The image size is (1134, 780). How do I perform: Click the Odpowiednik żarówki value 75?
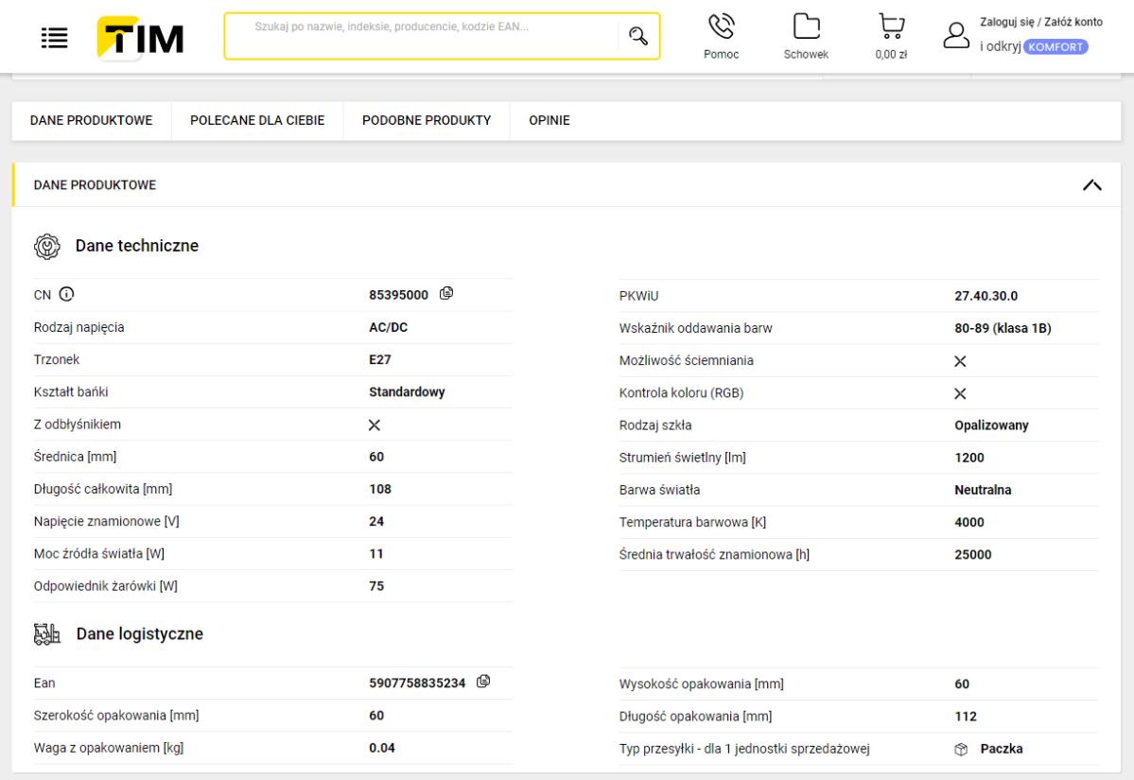click(376, 586)
